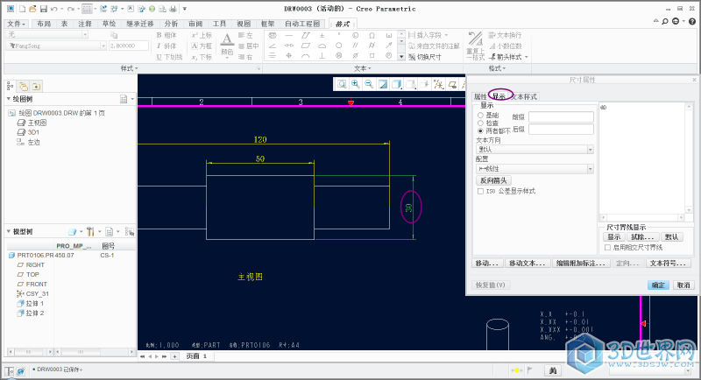Select the 基础 radio button
This screenshot has height=380, width=701.
click(x=479, y=115)
